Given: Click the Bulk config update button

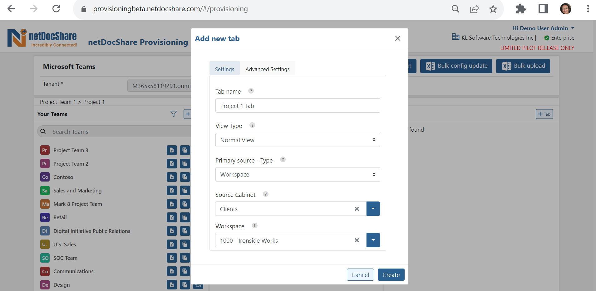Looking at the screenshot, I should pos(456,66).
